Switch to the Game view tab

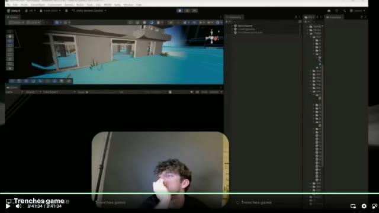[12, 88]
